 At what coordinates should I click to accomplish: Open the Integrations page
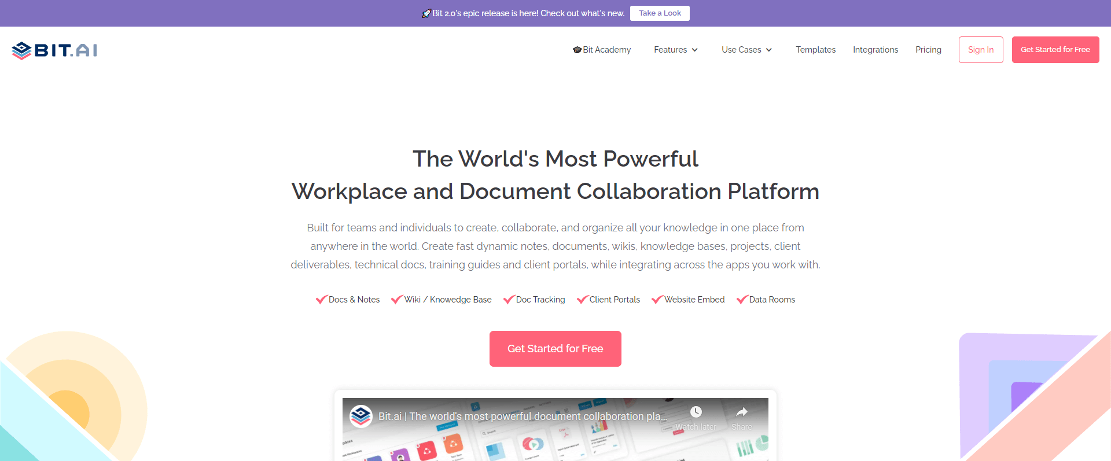point(875,50)
